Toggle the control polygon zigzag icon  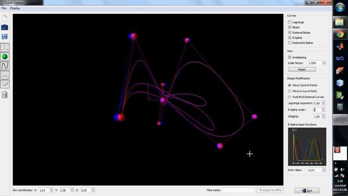(5, 66)
